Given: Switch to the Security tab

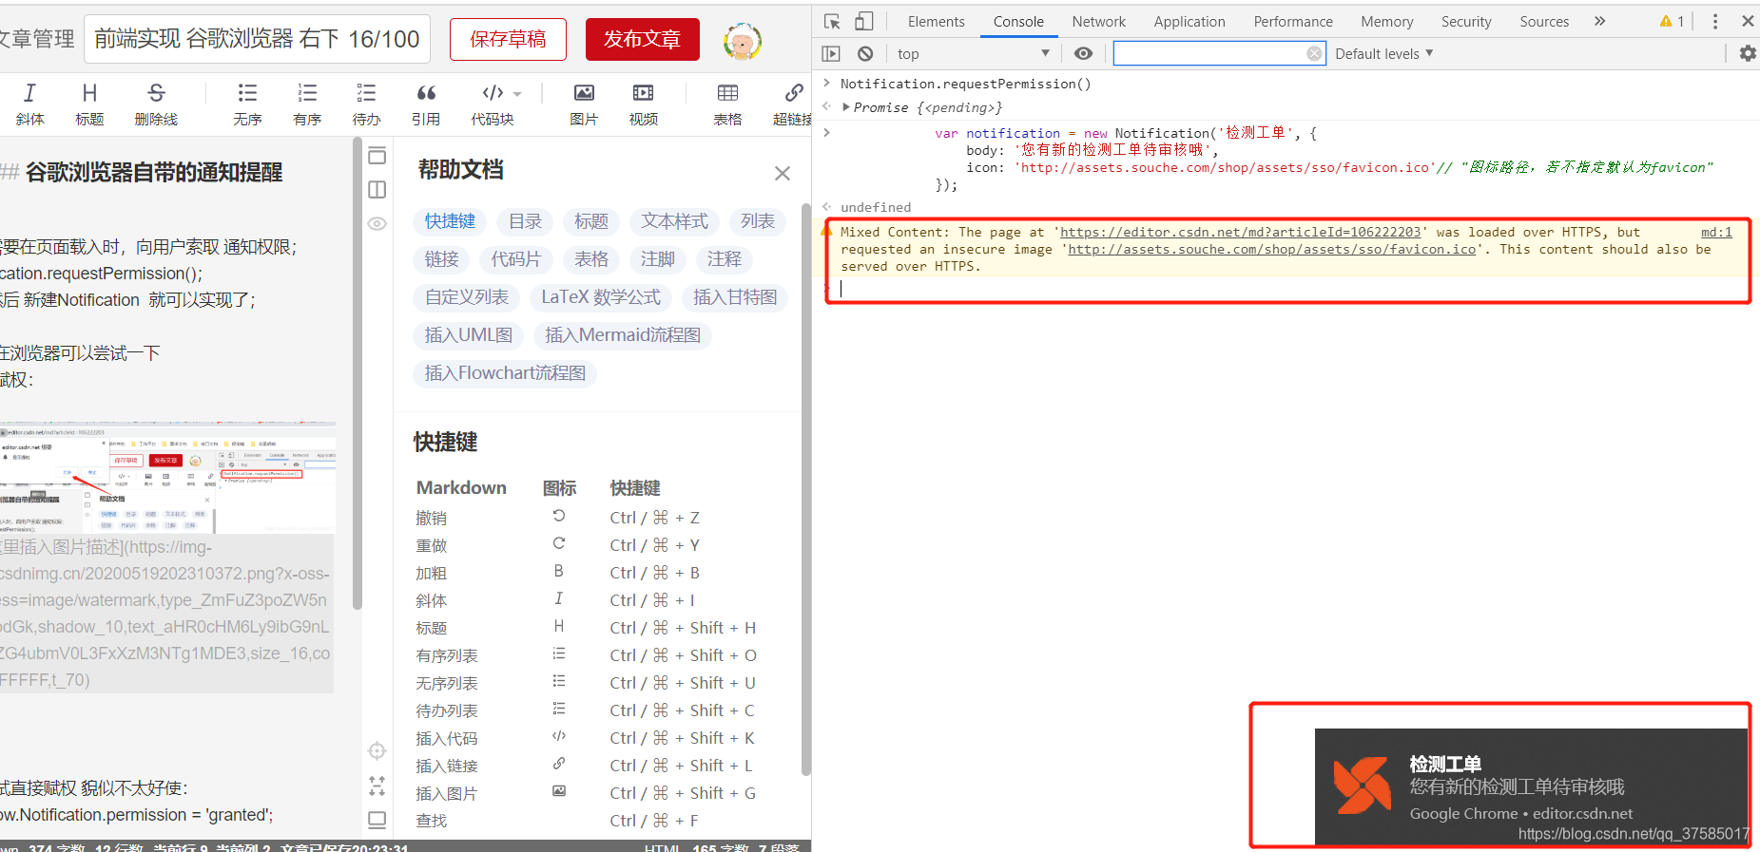Looking at the screenshot, I should coord(1465,21).
